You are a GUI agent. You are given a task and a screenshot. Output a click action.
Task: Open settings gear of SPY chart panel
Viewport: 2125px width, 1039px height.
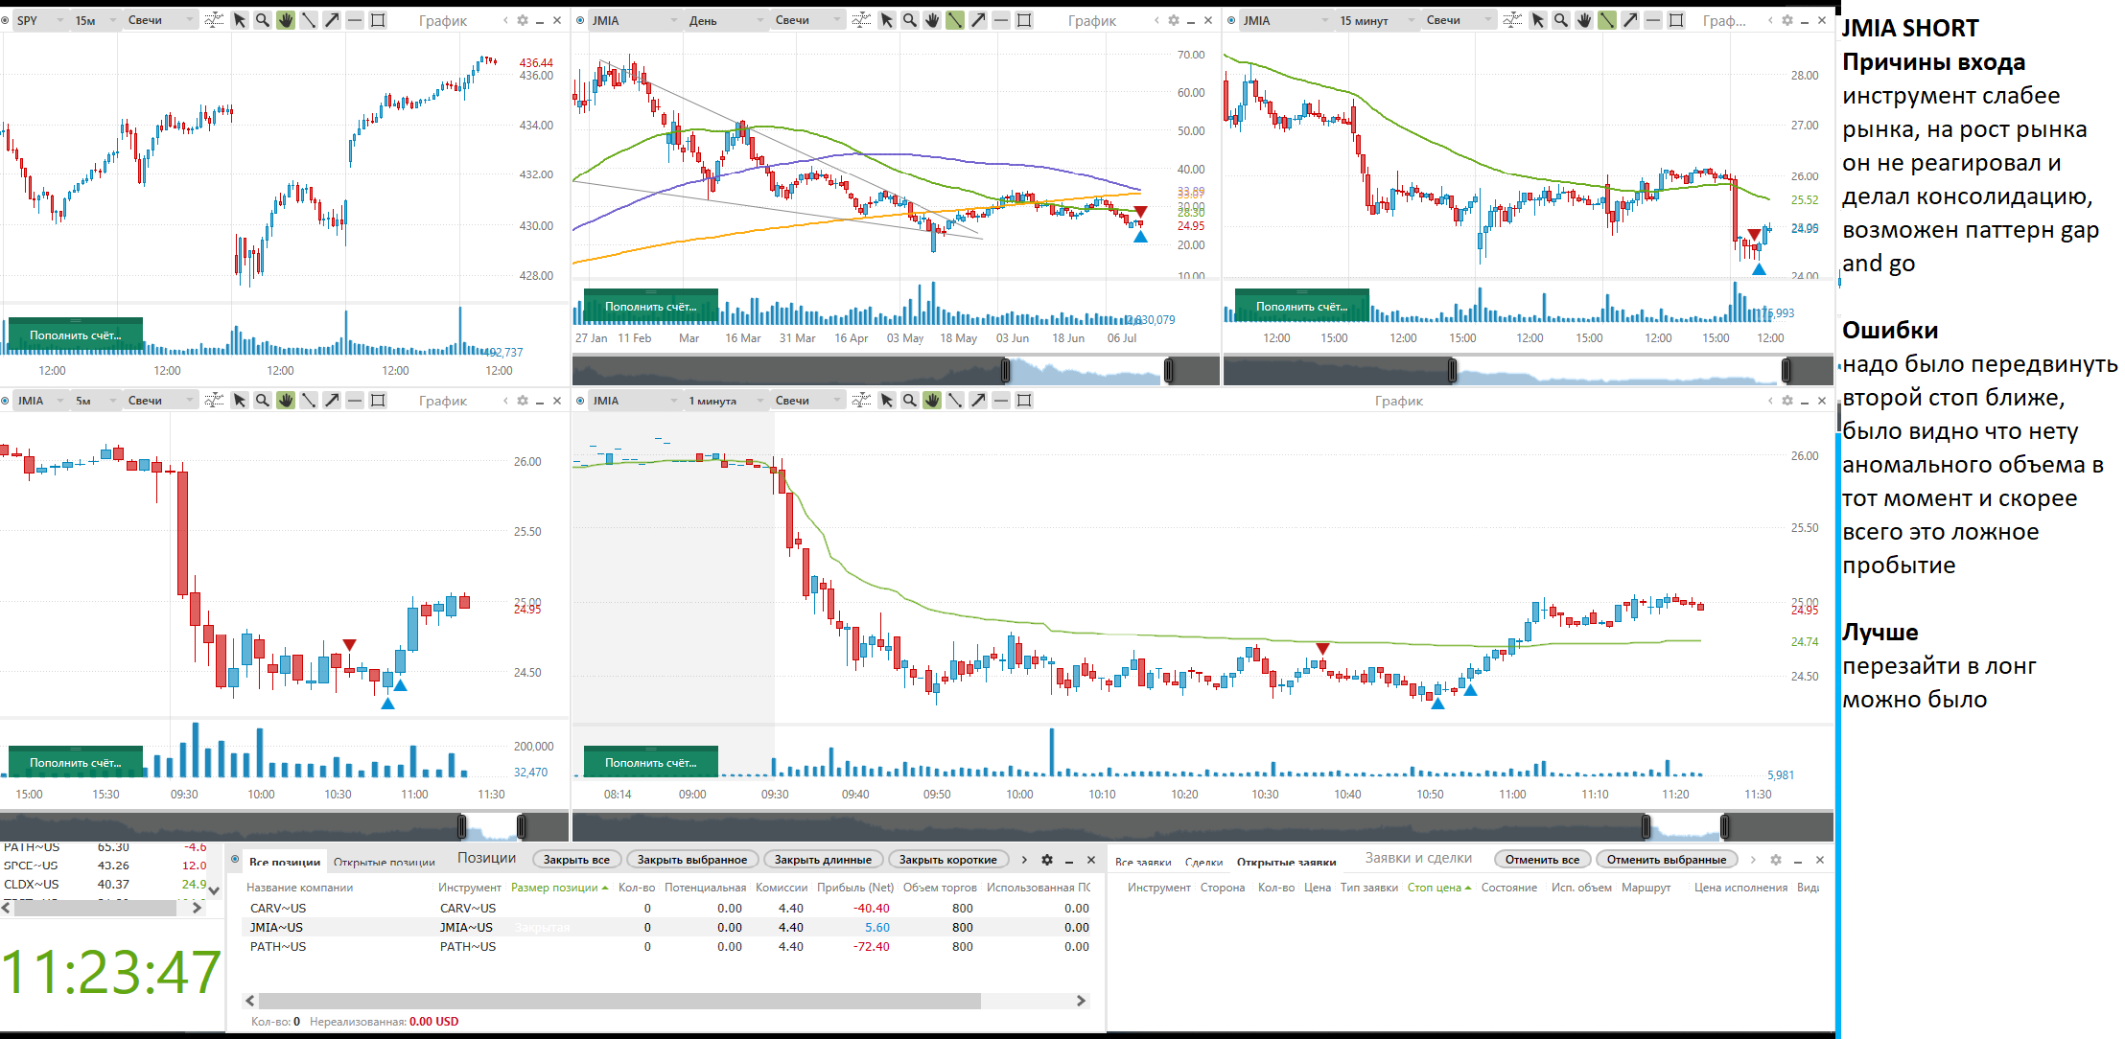pos(523,20)
